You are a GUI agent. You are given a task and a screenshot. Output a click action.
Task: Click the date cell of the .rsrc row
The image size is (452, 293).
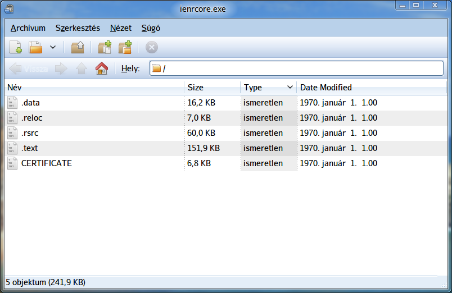coord(338,133)
